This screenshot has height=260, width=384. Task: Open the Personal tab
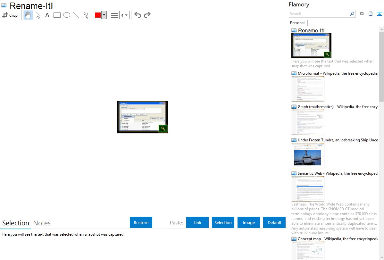click(x=297, y=23)
